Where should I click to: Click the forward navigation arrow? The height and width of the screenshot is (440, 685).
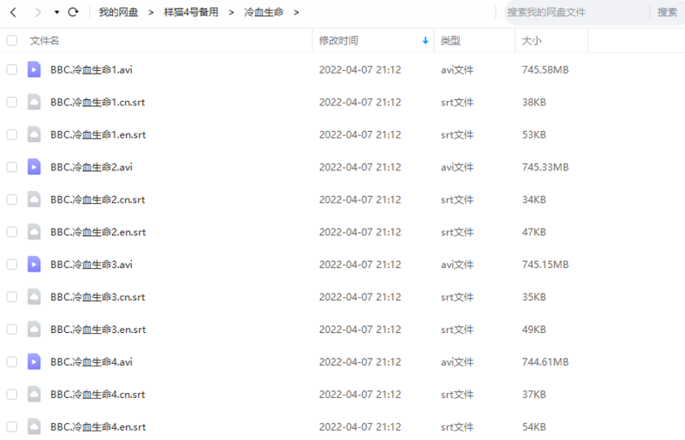pyautogui.click(x=37, y=13)
